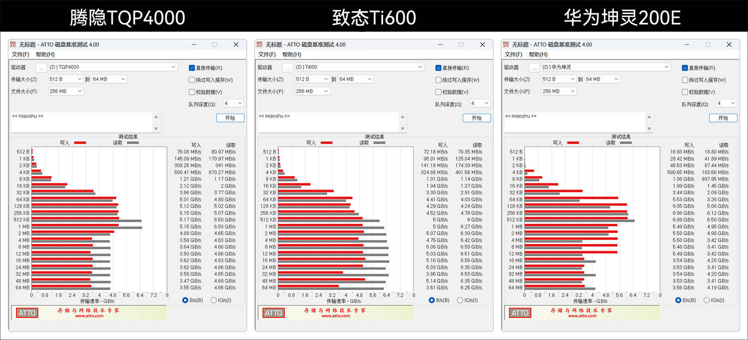Open www.atto.com link in 华为坤灵 window
This screenshot has width=748, height=340.
coord(581,316)
